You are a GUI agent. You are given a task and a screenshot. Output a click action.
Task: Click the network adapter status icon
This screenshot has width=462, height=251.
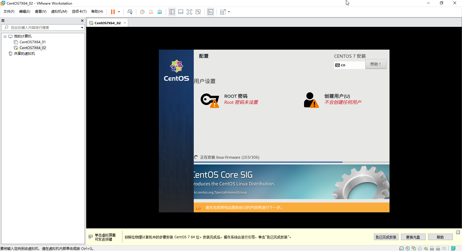[414, 248]
